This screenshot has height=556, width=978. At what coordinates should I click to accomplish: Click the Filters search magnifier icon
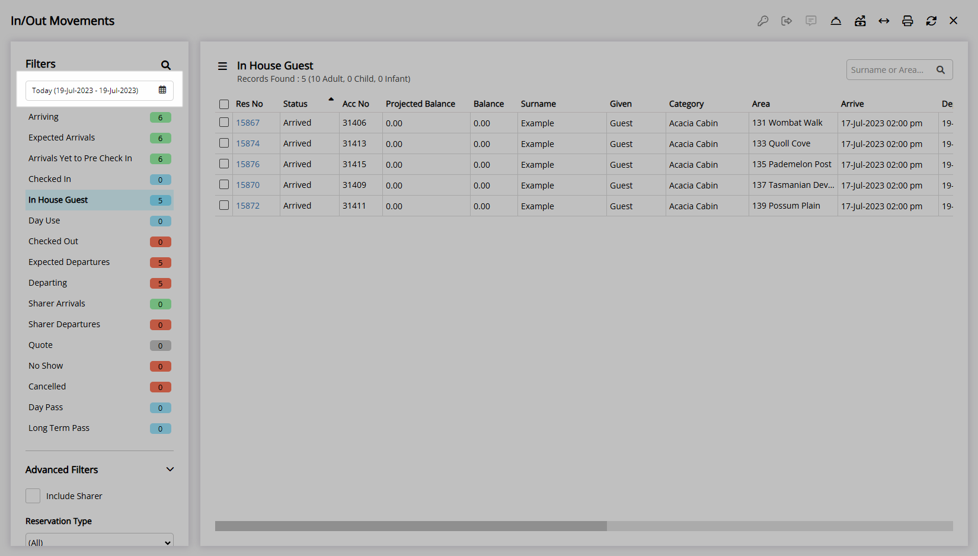[x=166, y=65]
